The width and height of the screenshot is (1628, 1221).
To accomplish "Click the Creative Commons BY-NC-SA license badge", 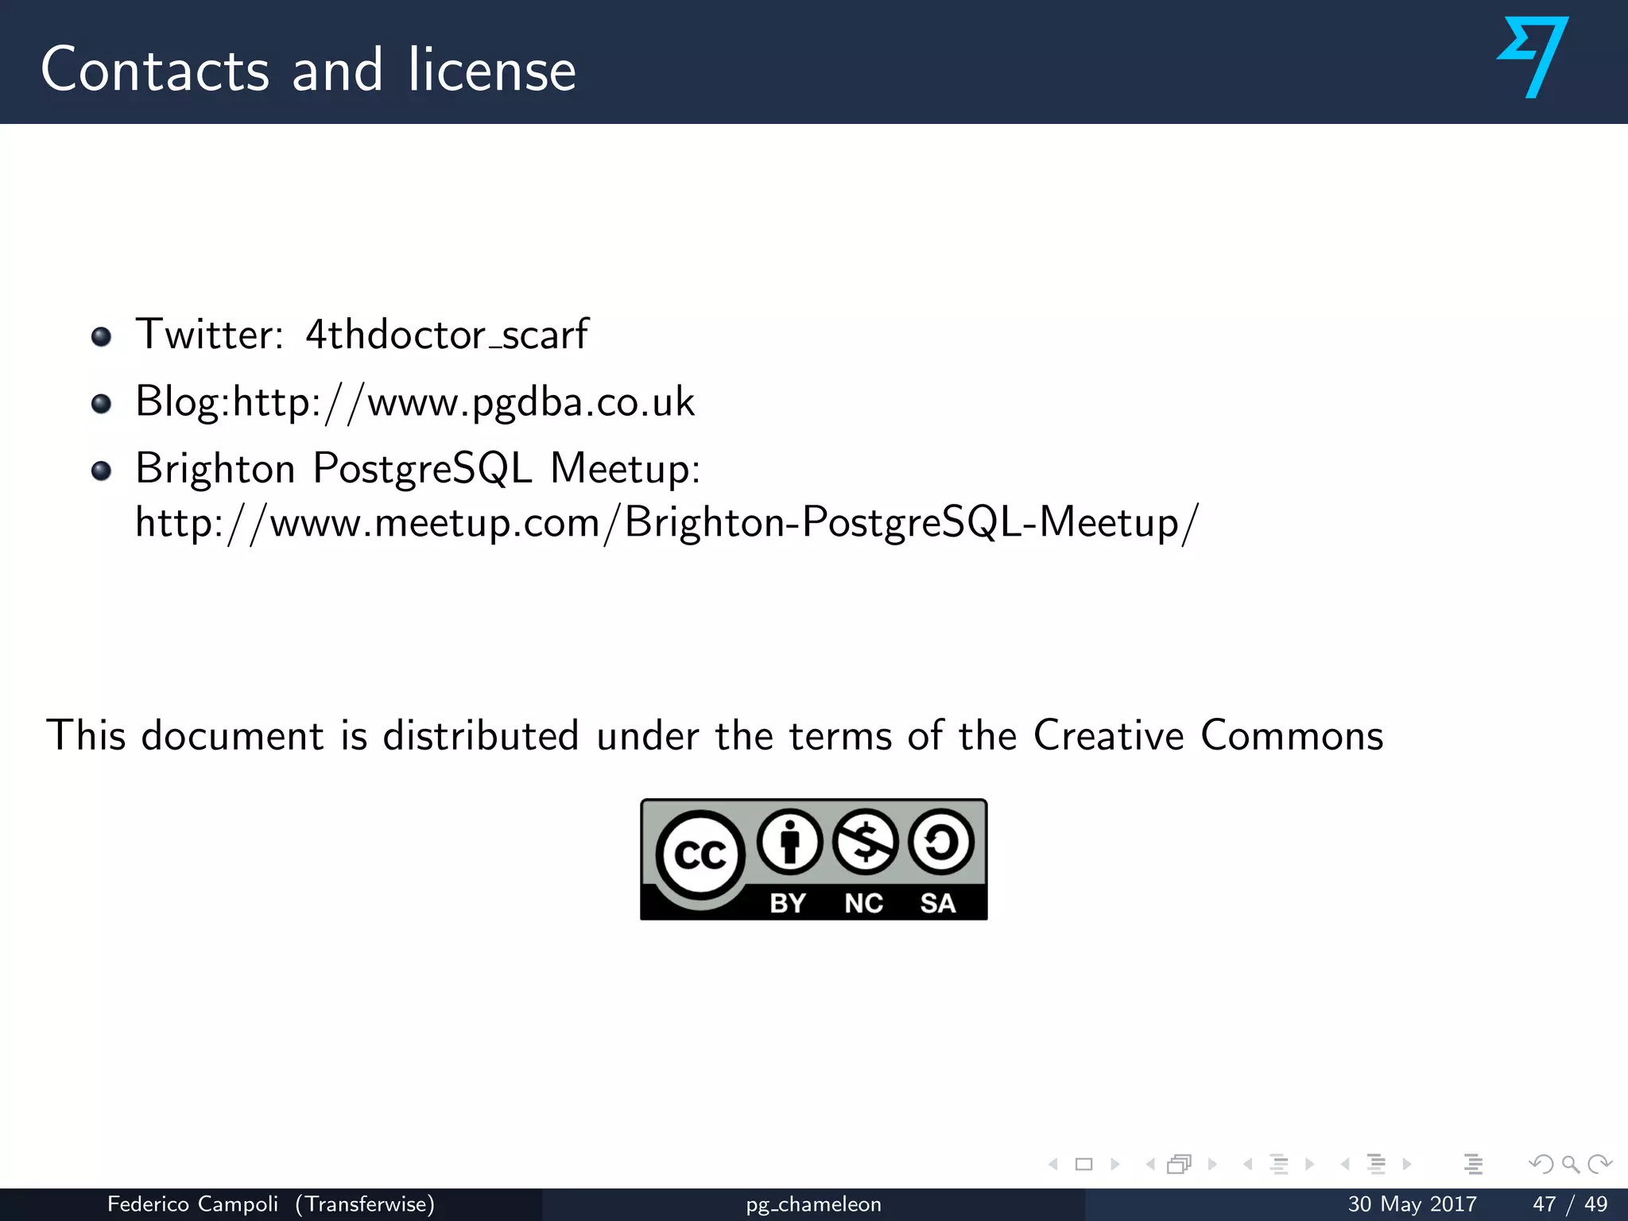I will pos(814,859).
